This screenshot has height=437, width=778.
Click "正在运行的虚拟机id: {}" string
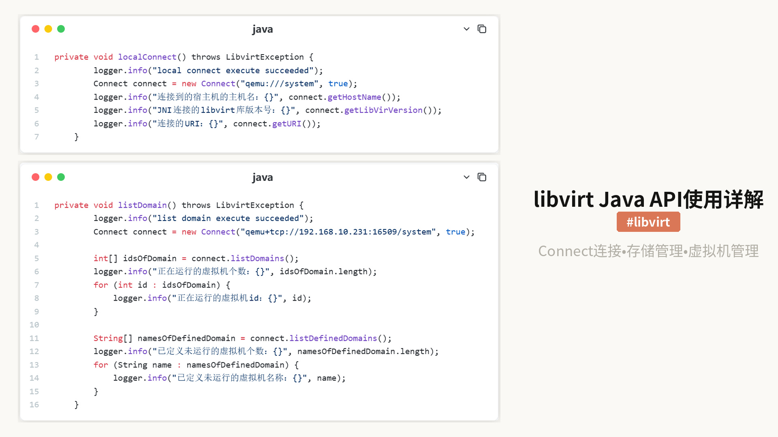click(227, 298)
